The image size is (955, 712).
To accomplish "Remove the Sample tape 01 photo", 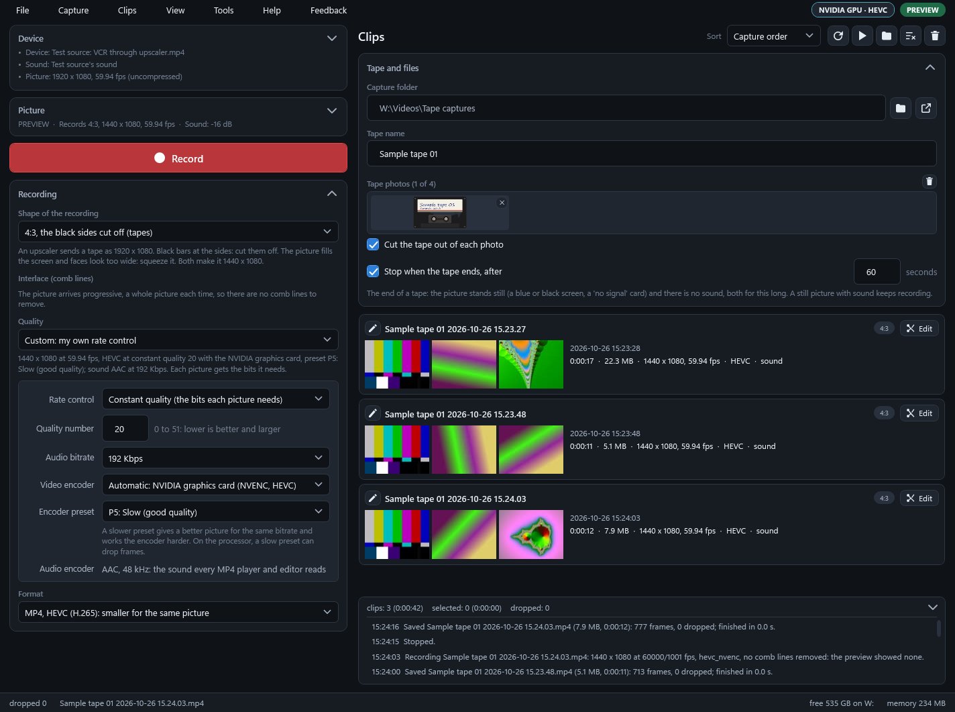I will 502,203.
